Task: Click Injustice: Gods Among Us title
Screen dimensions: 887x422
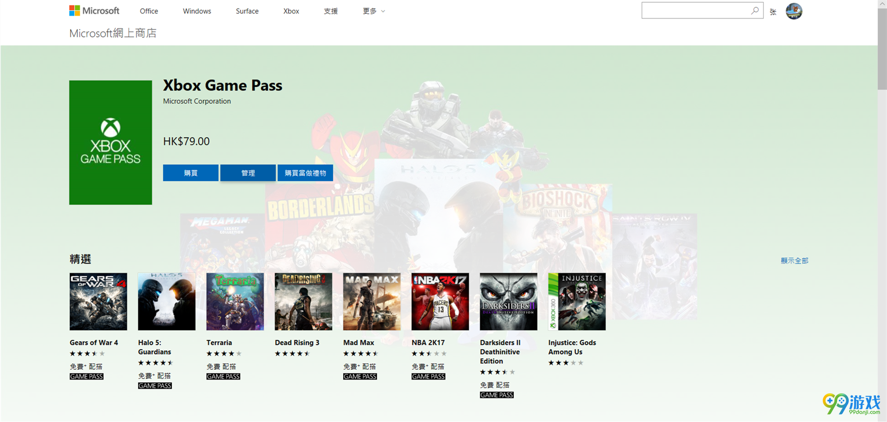Action: tap(572, 347)
